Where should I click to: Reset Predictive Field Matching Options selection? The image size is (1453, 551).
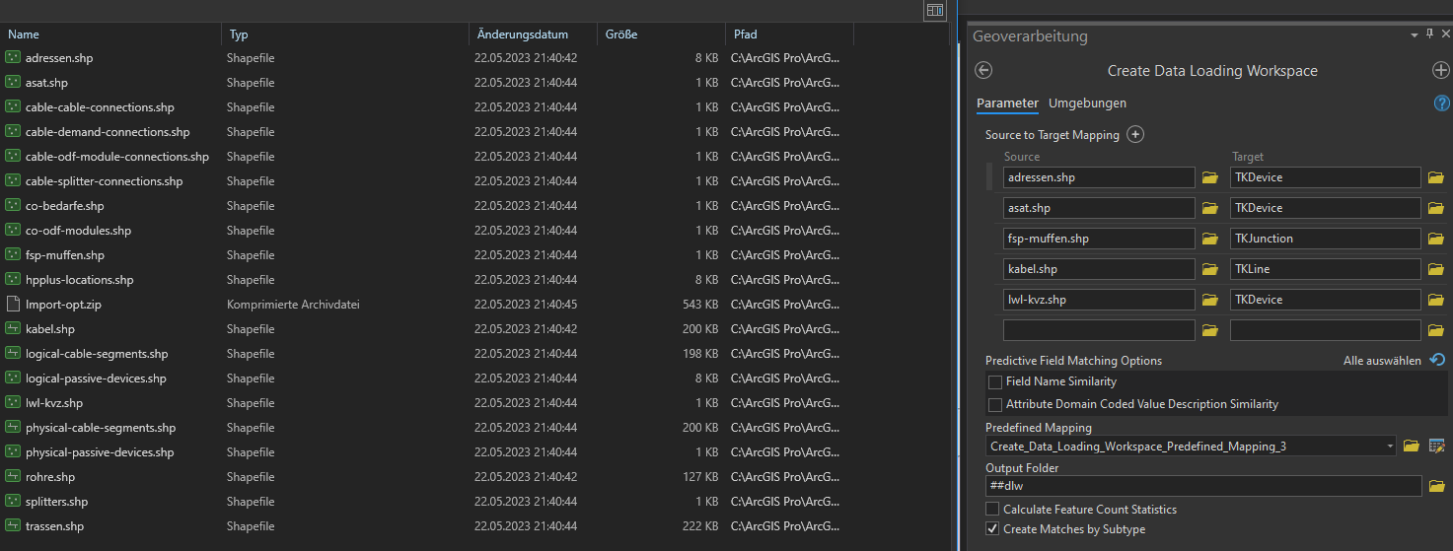(x=1436, y=361)
